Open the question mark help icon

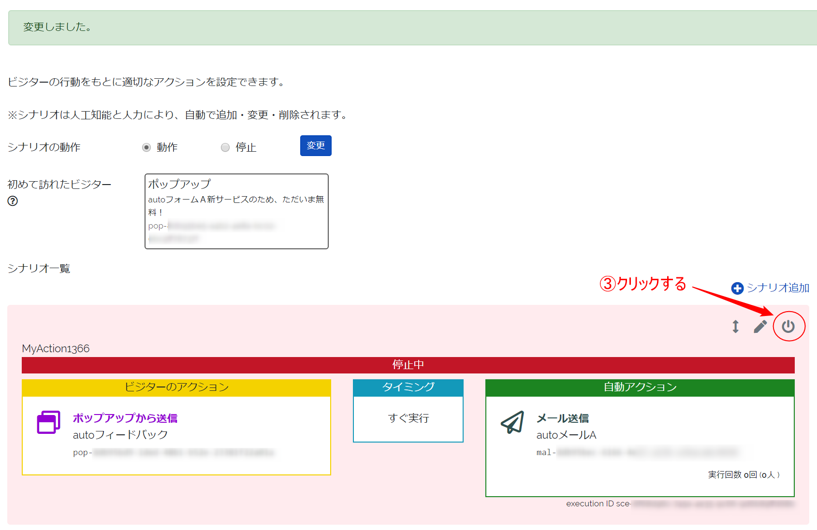point(13,201)
